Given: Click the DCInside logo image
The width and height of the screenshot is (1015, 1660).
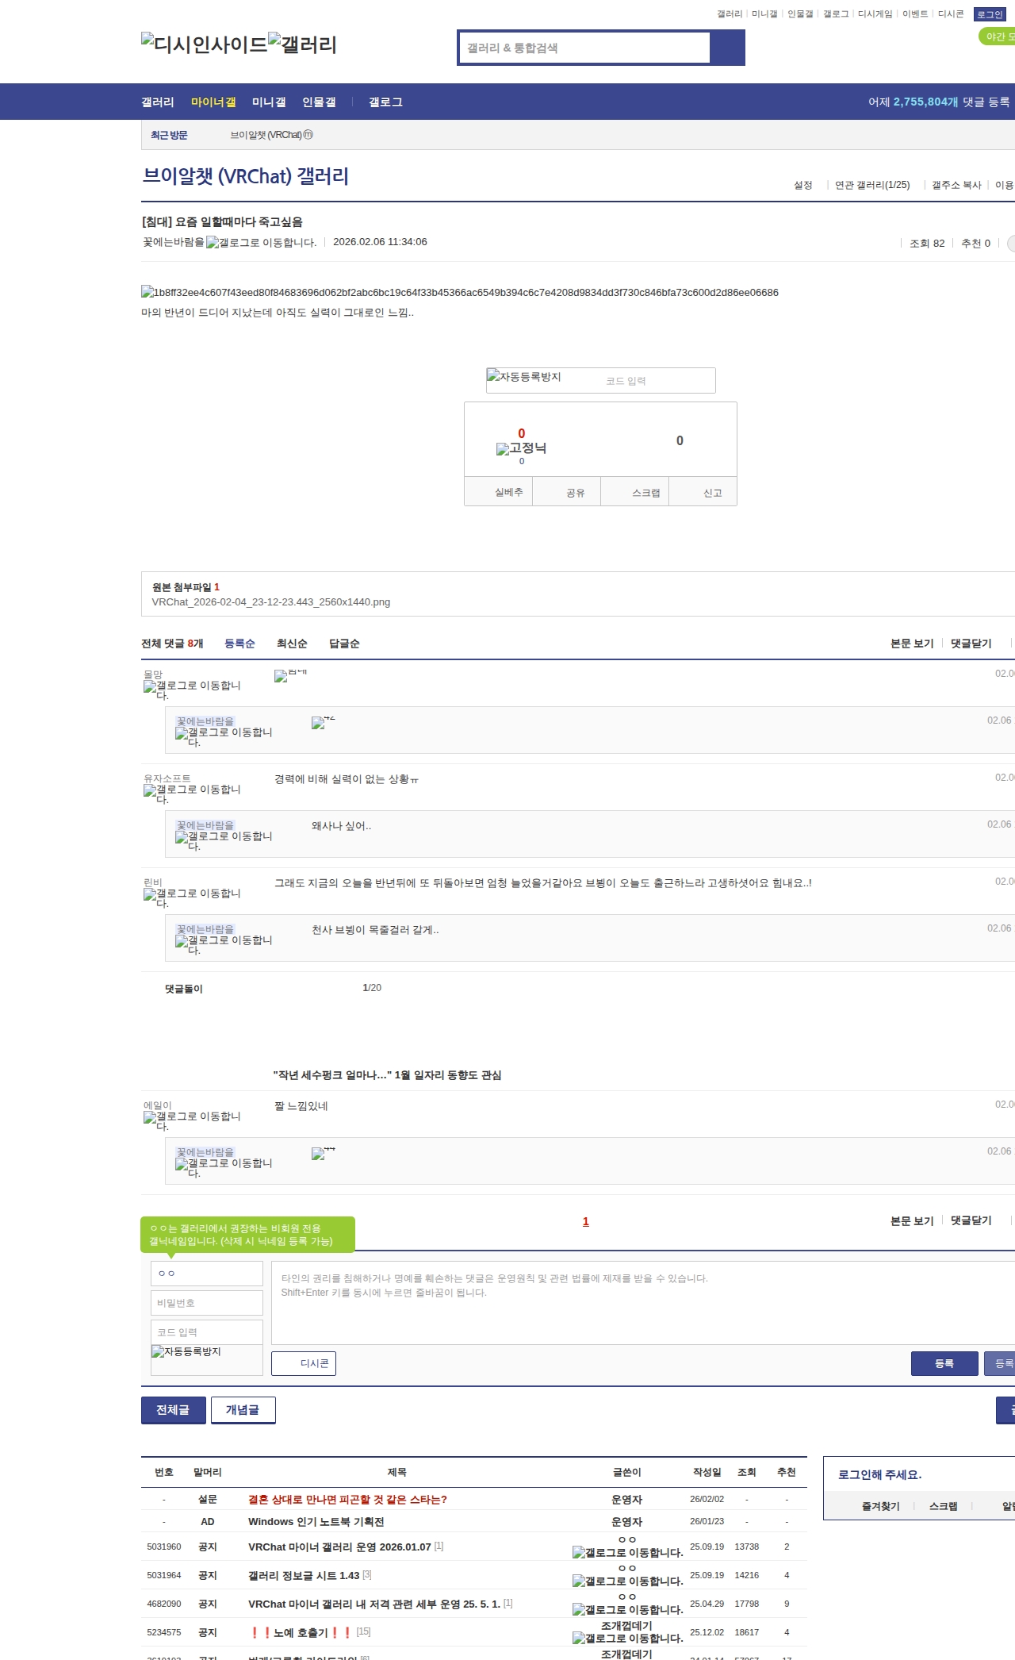Looking at the screenshot, I should tap(204, 44).
